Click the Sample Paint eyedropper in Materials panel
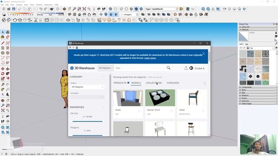The image size is (278, 156). pos(276,43)
